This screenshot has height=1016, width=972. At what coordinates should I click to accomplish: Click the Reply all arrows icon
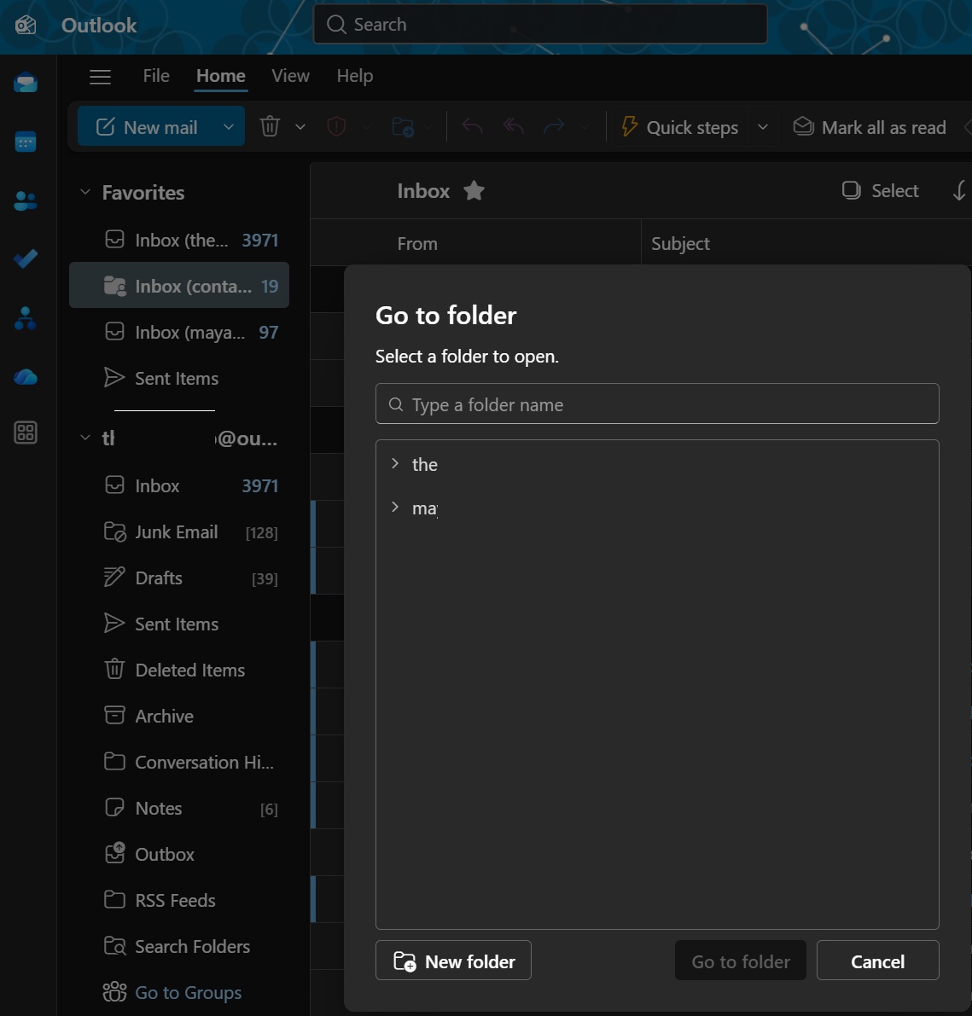(x=513, y=126)
